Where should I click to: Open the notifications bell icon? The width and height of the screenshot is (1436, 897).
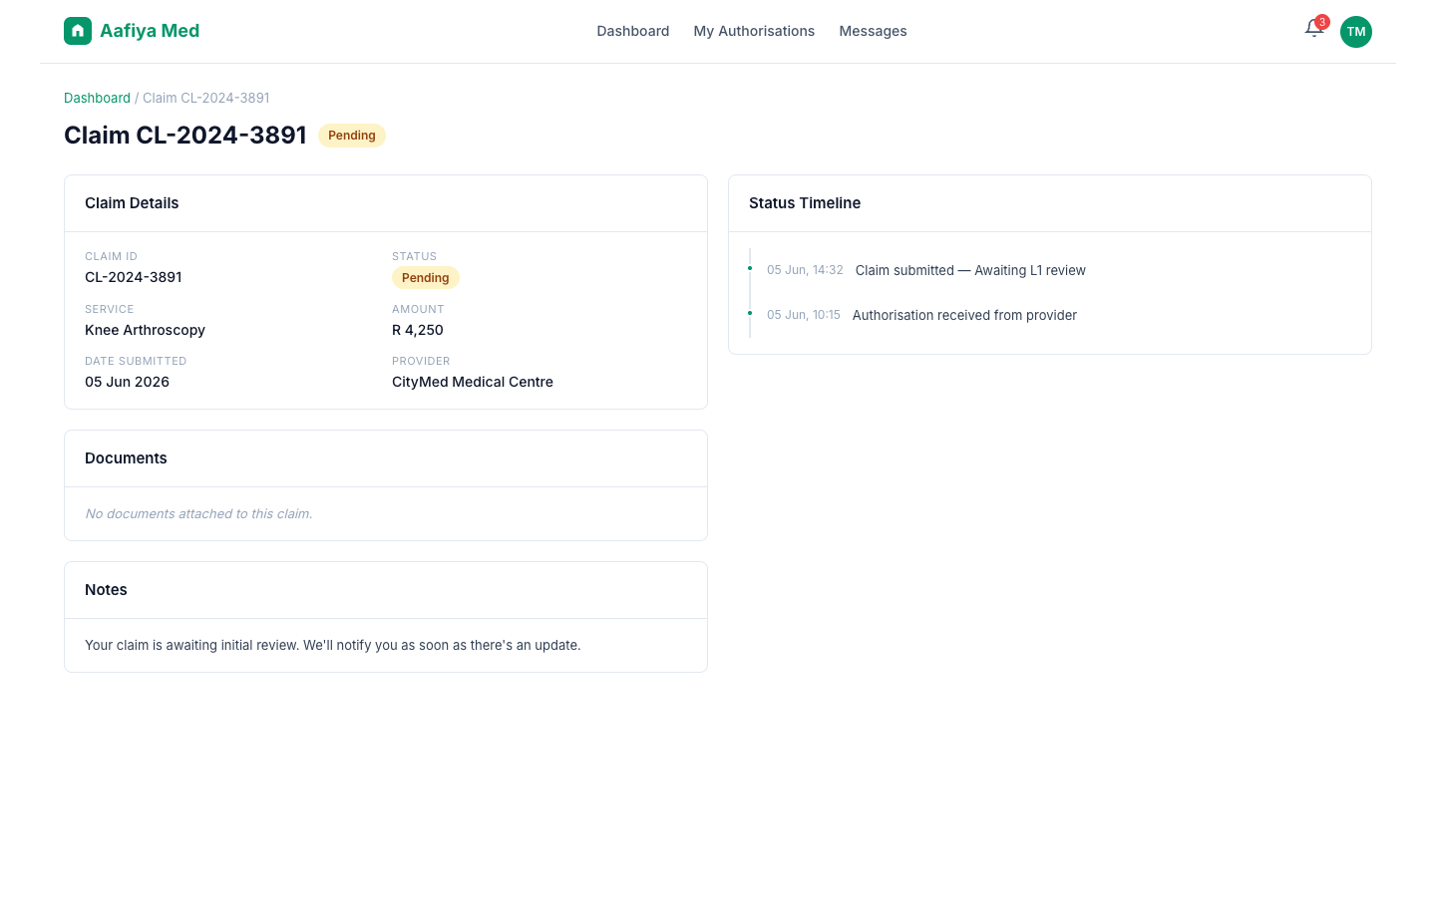(1314, 29)
